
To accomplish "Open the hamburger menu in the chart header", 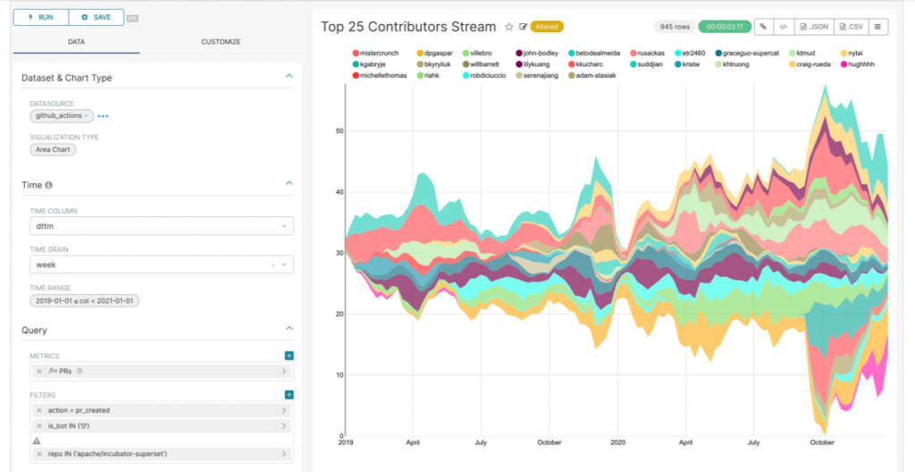I will pos(877,27).
